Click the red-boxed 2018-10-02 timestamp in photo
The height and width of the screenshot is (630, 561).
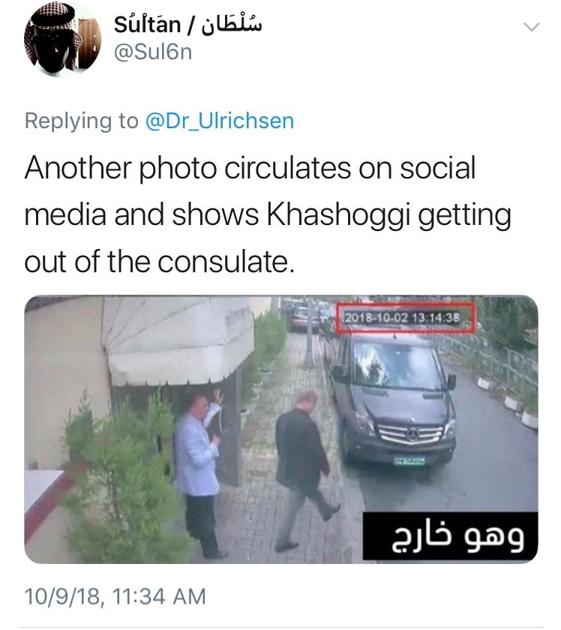pyautogui.click(x=405, y=318)
